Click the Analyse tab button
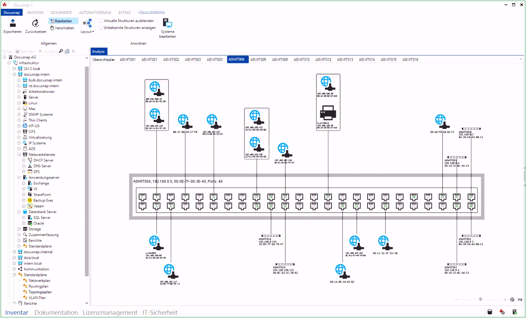The width and height of the screenshot is (526, 318). (x=98, y=52)
